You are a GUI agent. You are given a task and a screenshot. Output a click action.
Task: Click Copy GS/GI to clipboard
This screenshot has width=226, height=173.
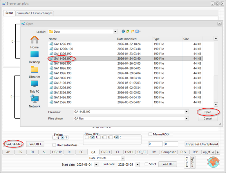[202, 144]
